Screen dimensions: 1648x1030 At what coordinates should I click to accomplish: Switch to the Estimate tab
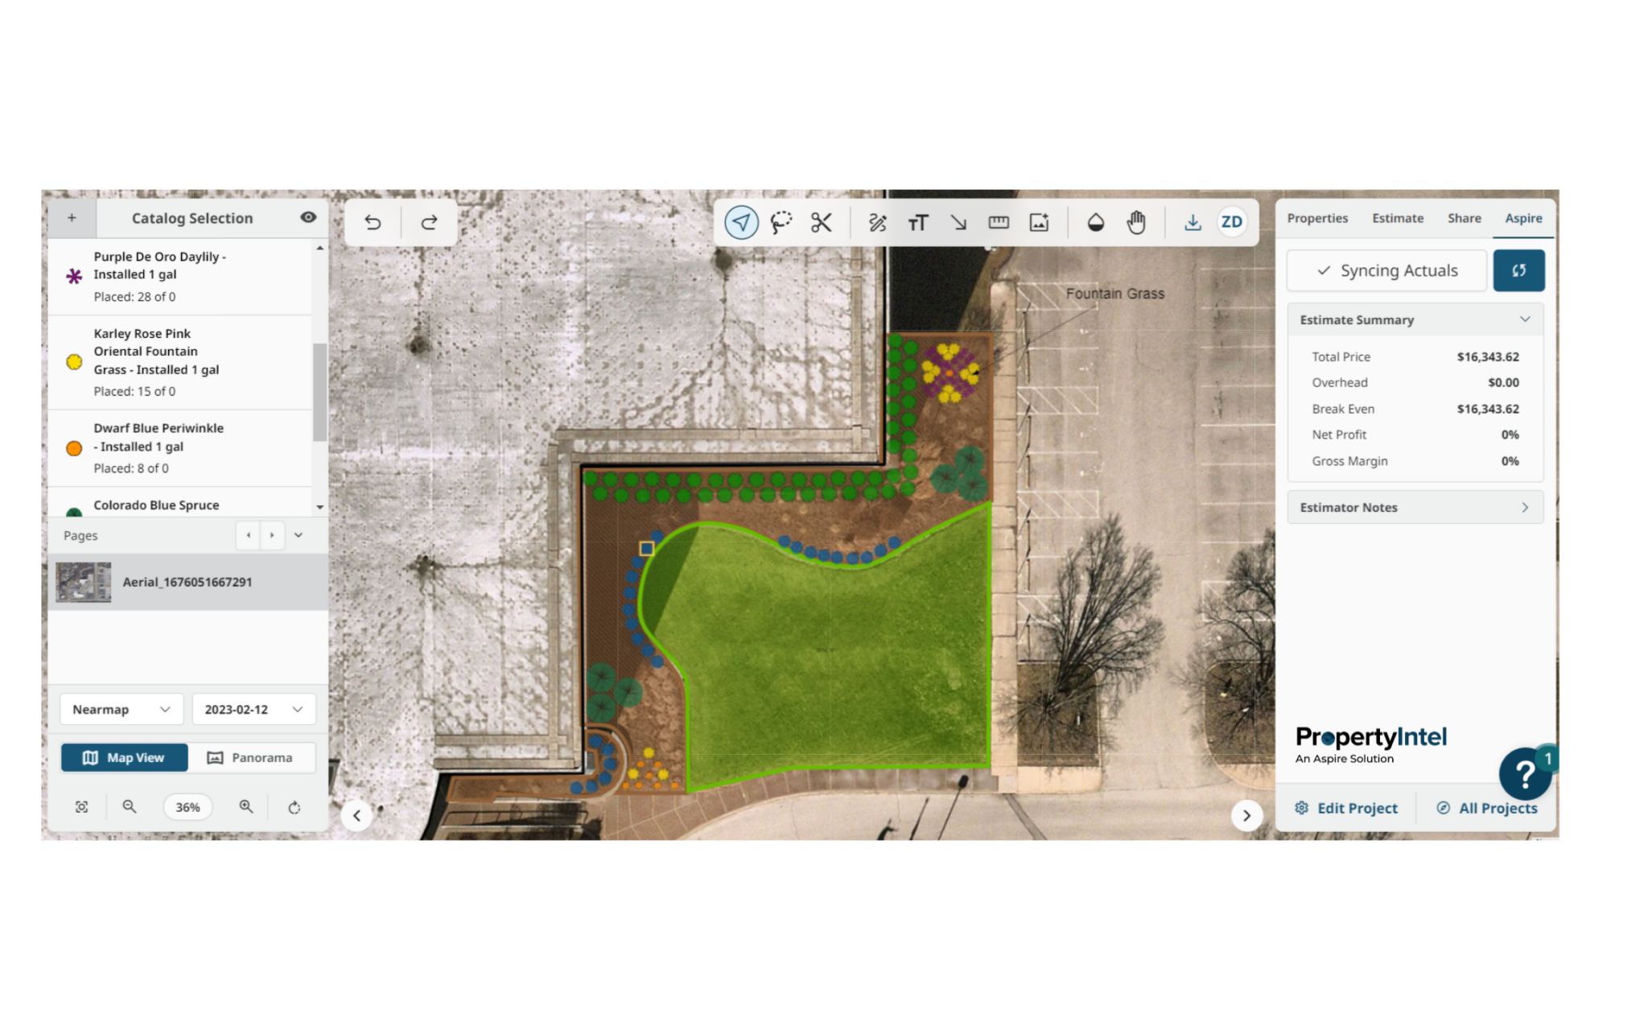1398,218
